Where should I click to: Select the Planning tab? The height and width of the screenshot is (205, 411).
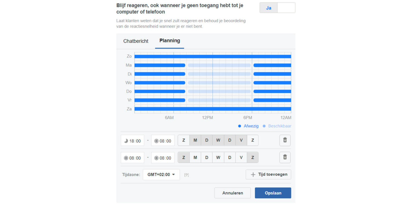[170, 41]
